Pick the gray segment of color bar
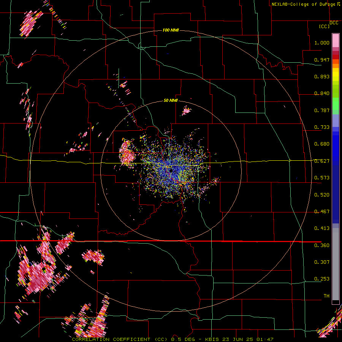The height and width of the screenshot is (342, 342). tap(336, 264)
